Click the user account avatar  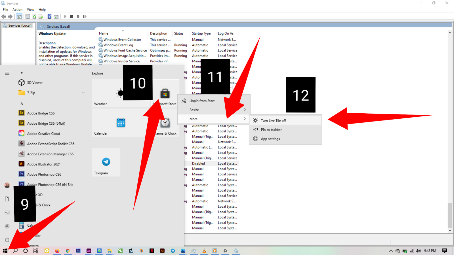point(7,185)
